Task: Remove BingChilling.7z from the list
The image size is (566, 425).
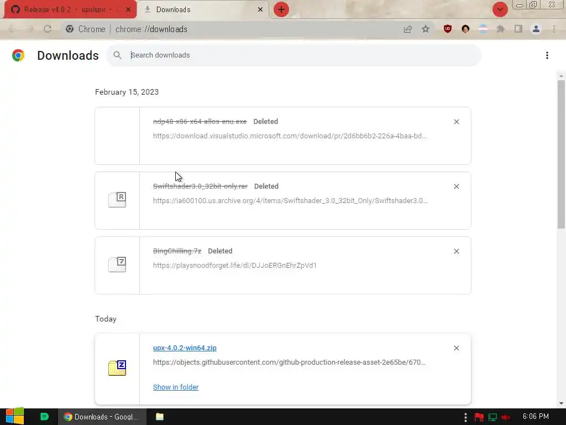Action: pyautogui.click(x=456, y=251)
